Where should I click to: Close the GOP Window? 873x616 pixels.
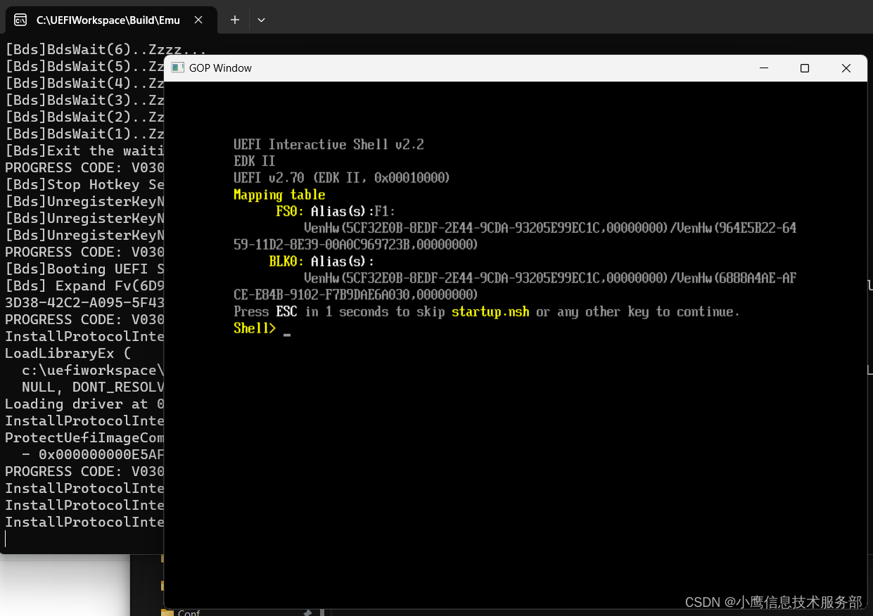pyautogui.click(x=846, y=68)
